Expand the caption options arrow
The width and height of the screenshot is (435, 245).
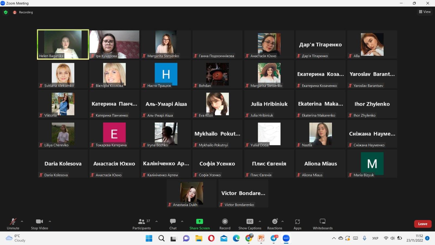260,221
